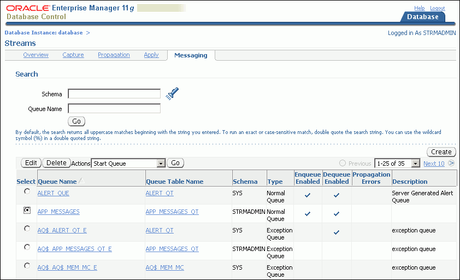Sort by the Queue Name column header
Image resolution: width=460 pixels, height=280 pixels.
pos(57,182)
